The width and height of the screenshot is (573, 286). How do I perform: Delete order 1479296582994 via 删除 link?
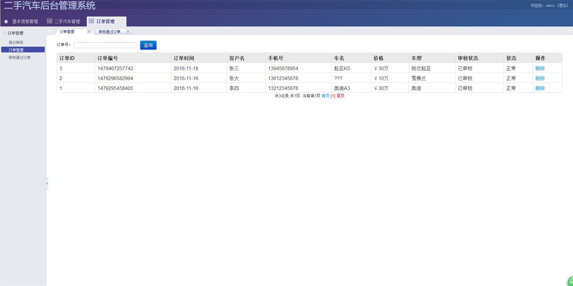click(x=540, y=78)
